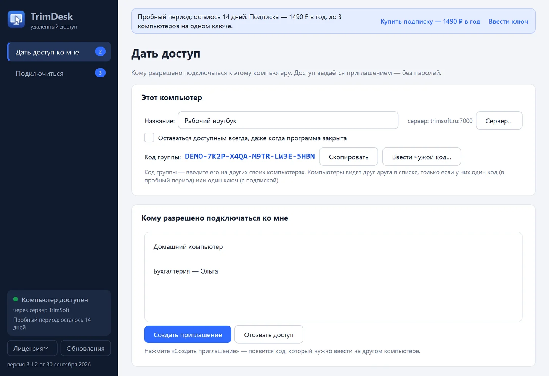This screenshot has height=376, width=549.
Task: Click Отозвать доступ button
Action: (x=269, y=334)
